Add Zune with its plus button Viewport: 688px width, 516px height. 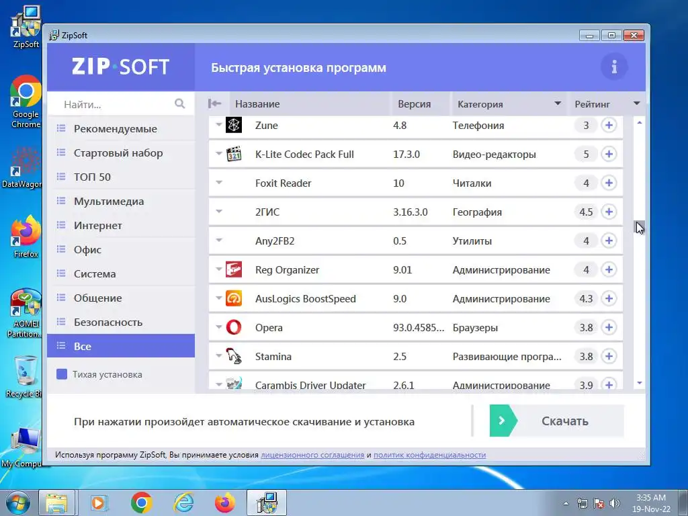(609, 125)
